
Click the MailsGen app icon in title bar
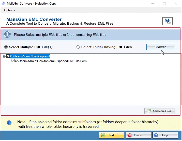click(3, 4)
